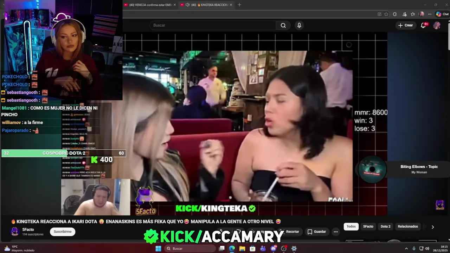Show hidden system tray icons
The width and height of the screenshot is (450, 253).
(406, 248)
